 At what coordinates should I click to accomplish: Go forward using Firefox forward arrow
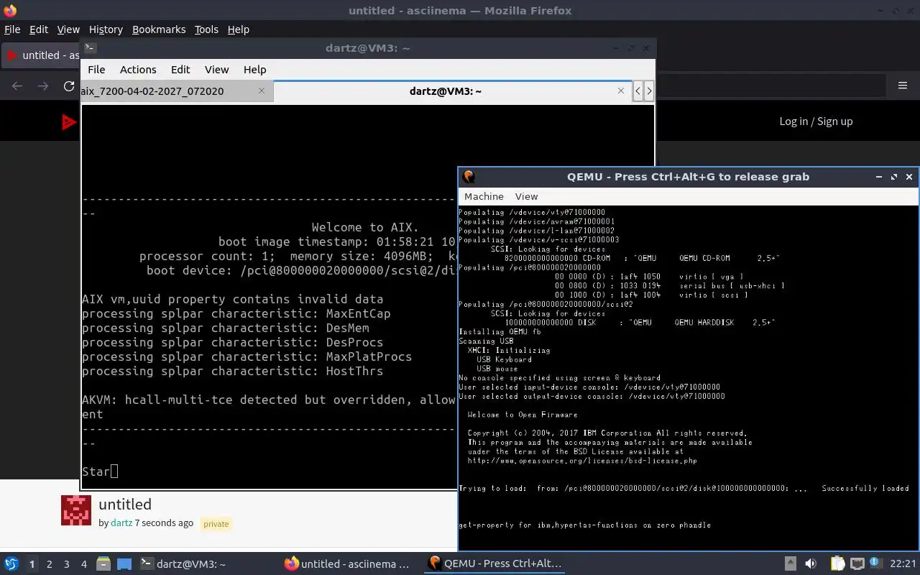pyautogui.click(x=43, y=86)
